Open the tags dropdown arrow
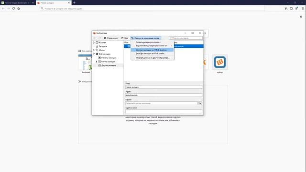The width and height of the screenshot is (306, 172). [x=200, y=103]
